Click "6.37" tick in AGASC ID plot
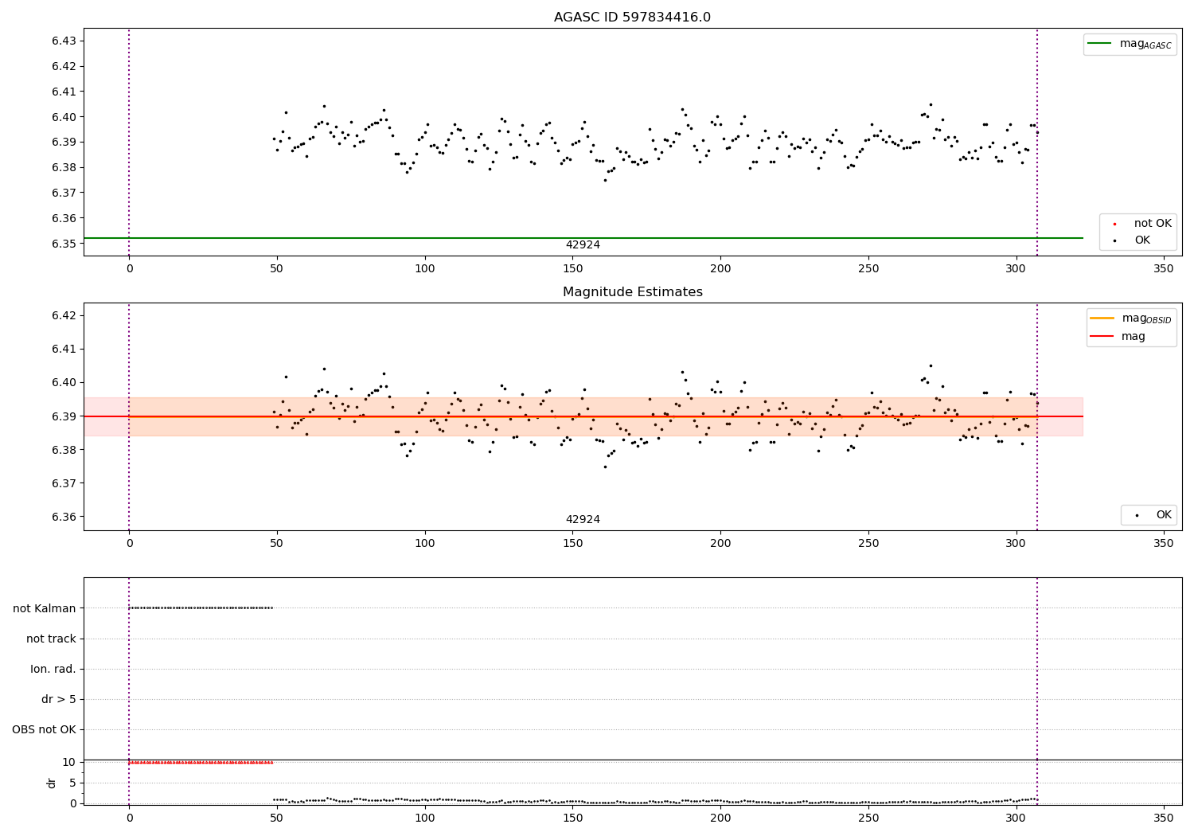 [x=64, y=193]
